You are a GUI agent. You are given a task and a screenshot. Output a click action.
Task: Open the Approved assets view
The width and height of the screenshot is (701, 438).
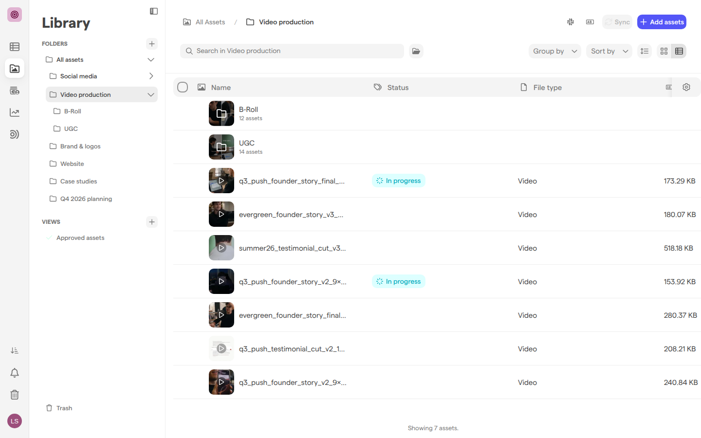[80, 238]
